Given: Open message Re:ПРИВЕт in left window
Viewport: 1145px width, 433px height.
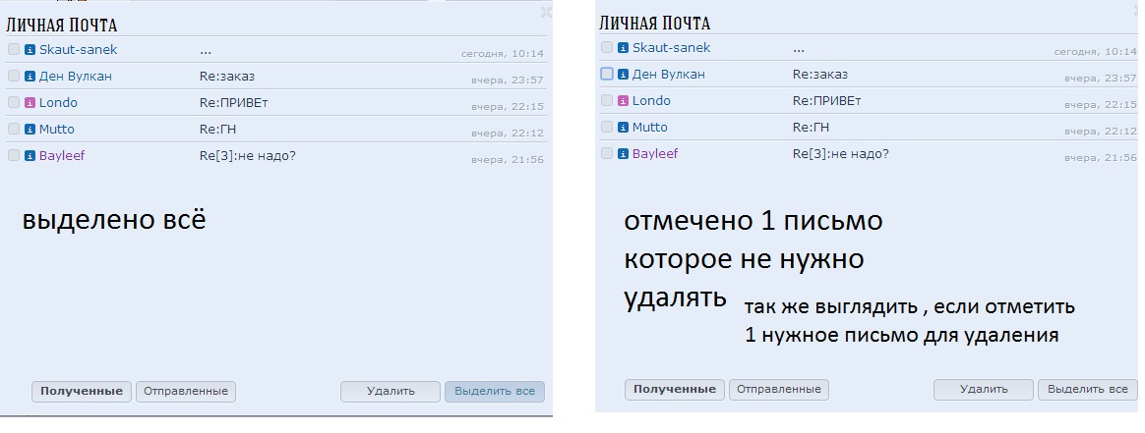Looking at the screenshot, I should (x=234, y=103).
